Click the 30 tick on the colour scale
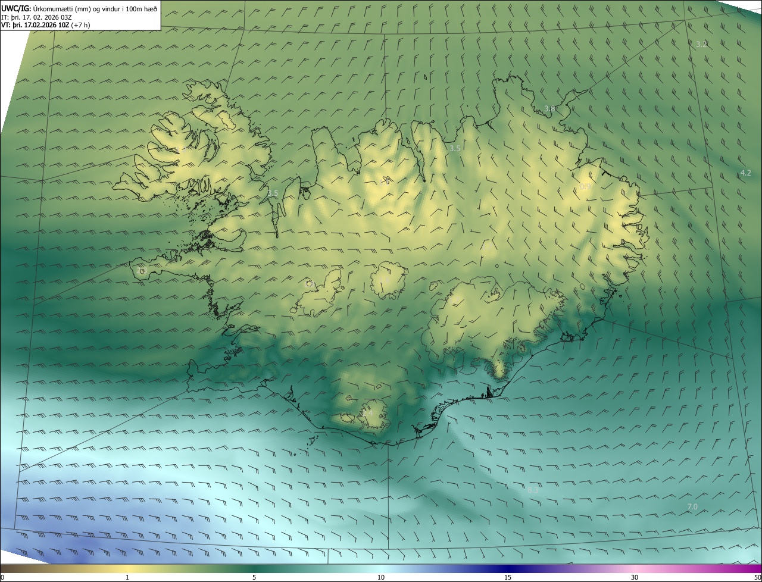The width and height of the screenshot is (762, 582). pyautogui.click(x=635, y=577)
